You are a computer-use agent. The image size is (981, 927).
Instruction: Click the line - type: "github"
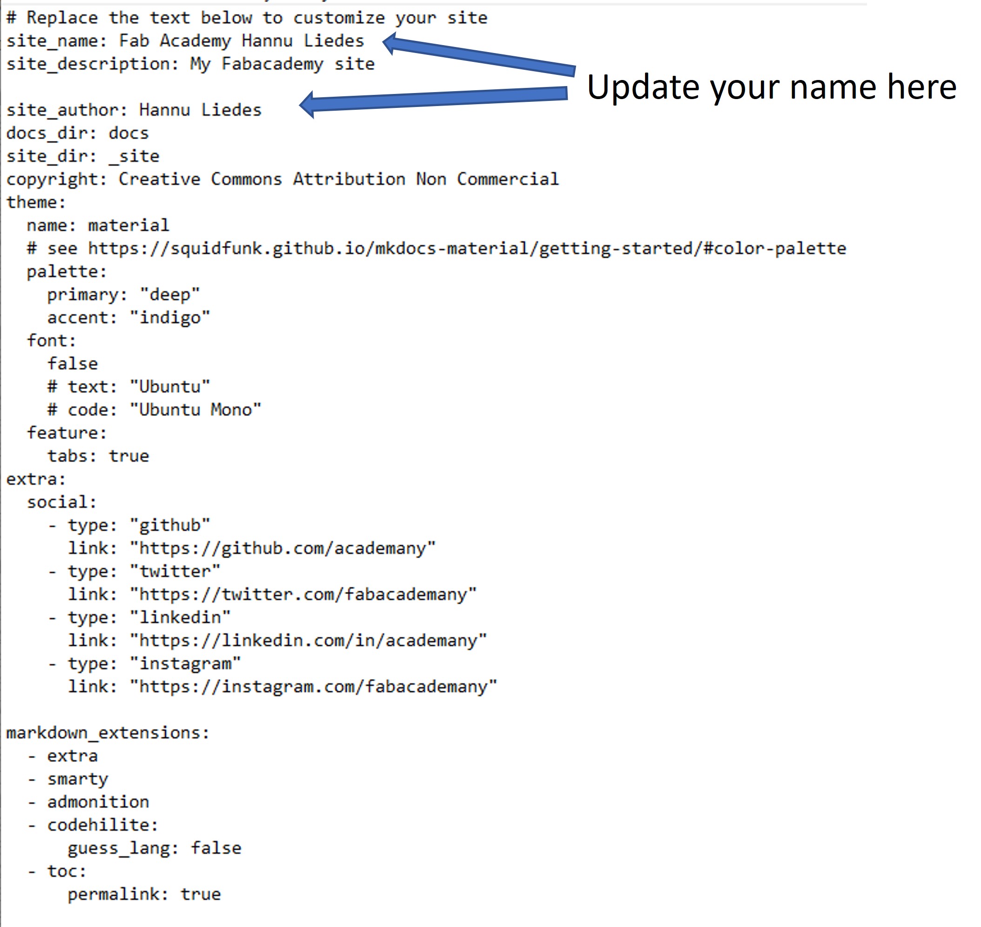(x=128, y=525)
